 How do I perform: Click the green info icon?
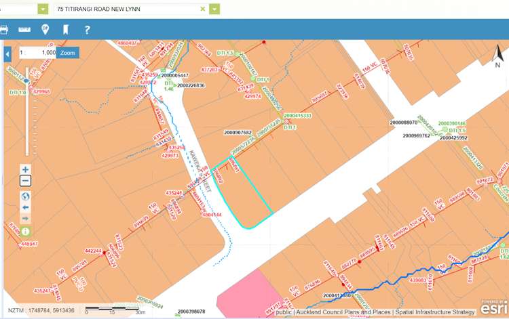(25, 231)
